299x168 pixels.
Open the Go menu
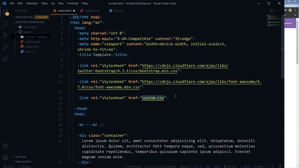point(53,3)
